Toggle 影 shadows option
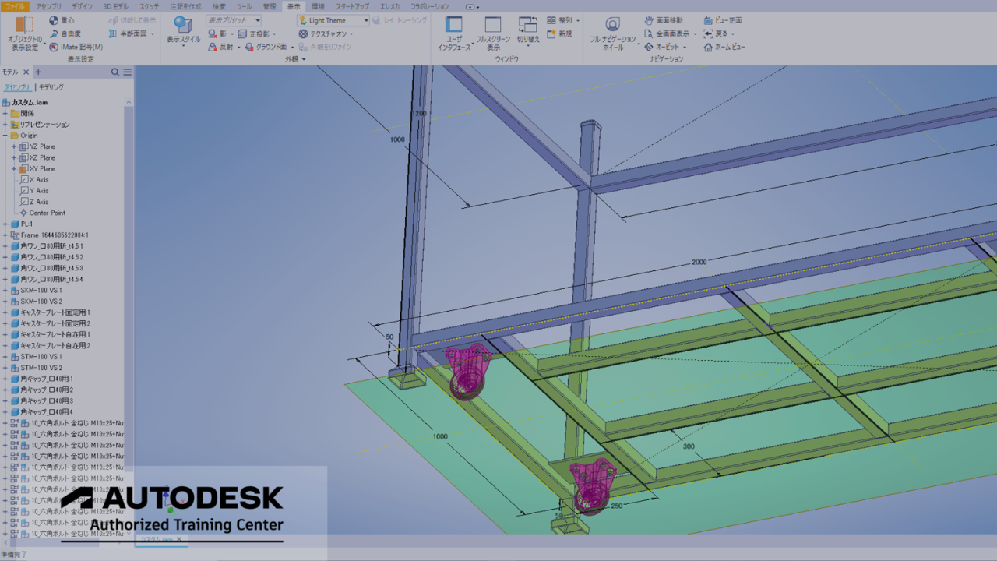This screenshot has width=997, height=561. pyautogui.click(x=217, y=34)
